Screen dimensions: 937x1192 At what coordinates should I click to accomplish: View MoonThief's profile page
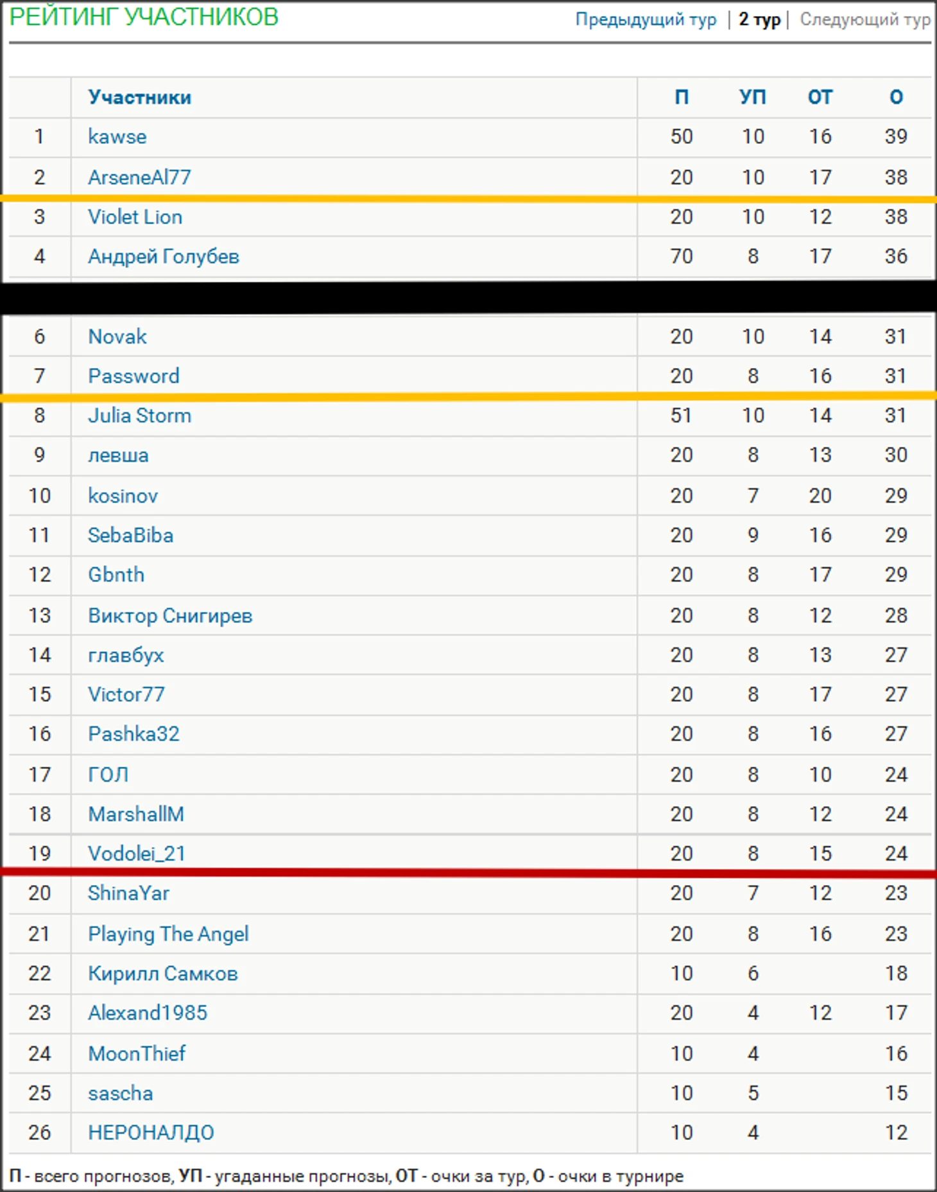[137, 1053]
